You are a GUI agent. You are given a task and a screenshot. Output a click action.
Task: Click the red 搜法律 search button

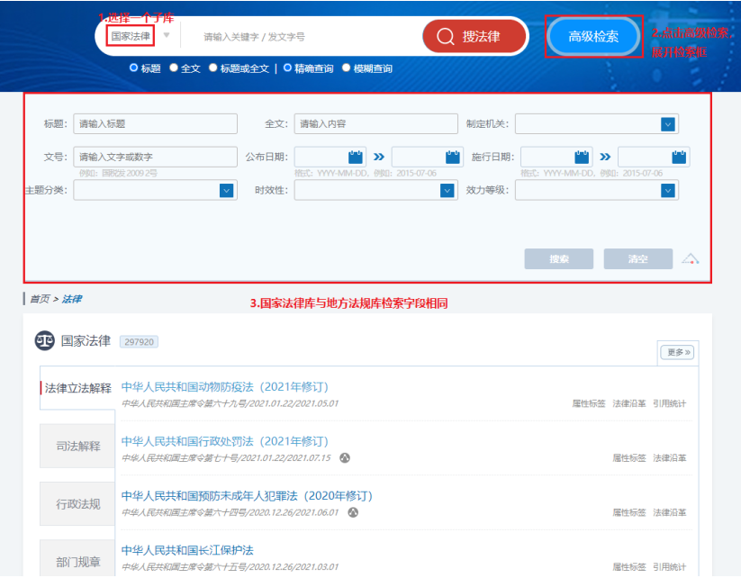click(474, 36)
